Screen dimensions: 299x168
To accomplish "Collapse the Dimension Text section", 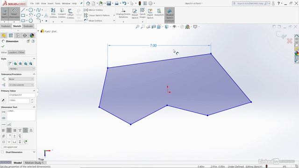I will pos(34,107).
